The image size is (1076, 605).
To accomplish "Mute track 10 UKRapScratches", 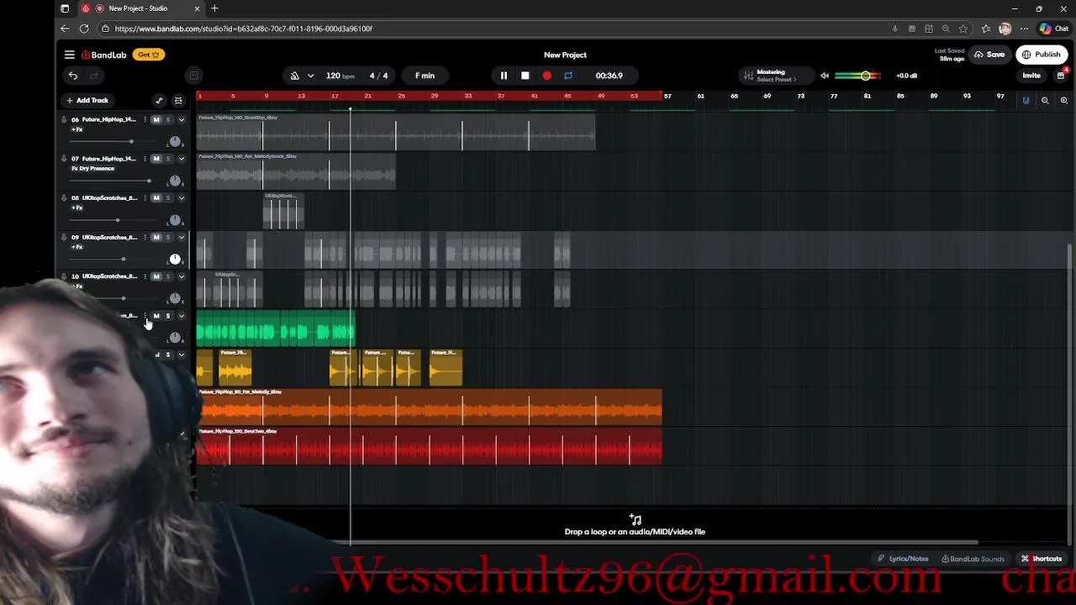I will 156,276.
